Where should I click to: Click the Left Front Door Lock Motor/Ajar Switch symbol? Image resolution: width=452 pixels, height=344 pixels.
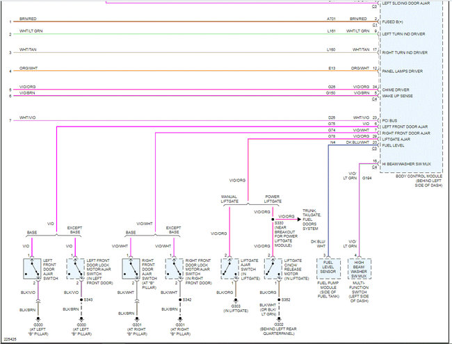(75, 268)
